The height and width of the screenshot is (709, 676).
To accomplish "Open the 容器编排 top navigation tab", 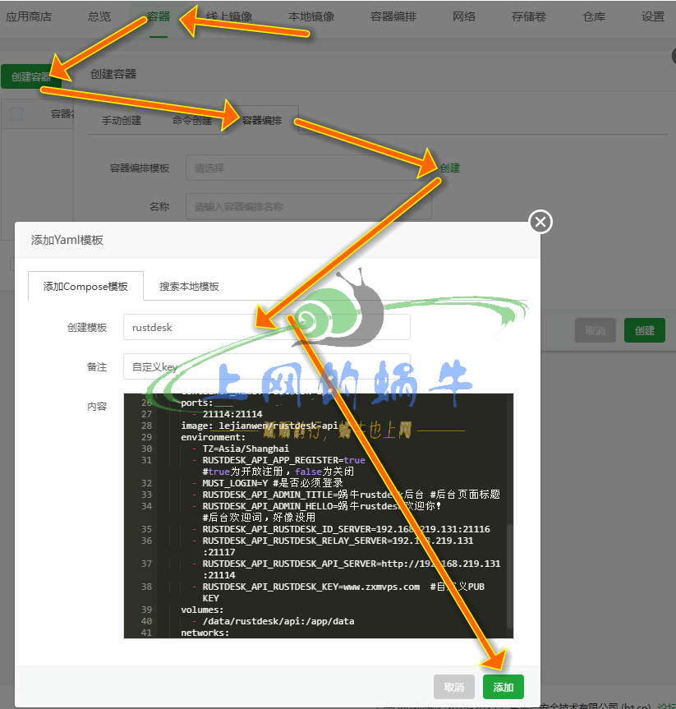I will click(x=393, y=16).
